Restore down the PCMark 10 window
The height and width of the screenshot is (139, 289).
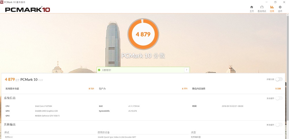(x=275, y=2)
